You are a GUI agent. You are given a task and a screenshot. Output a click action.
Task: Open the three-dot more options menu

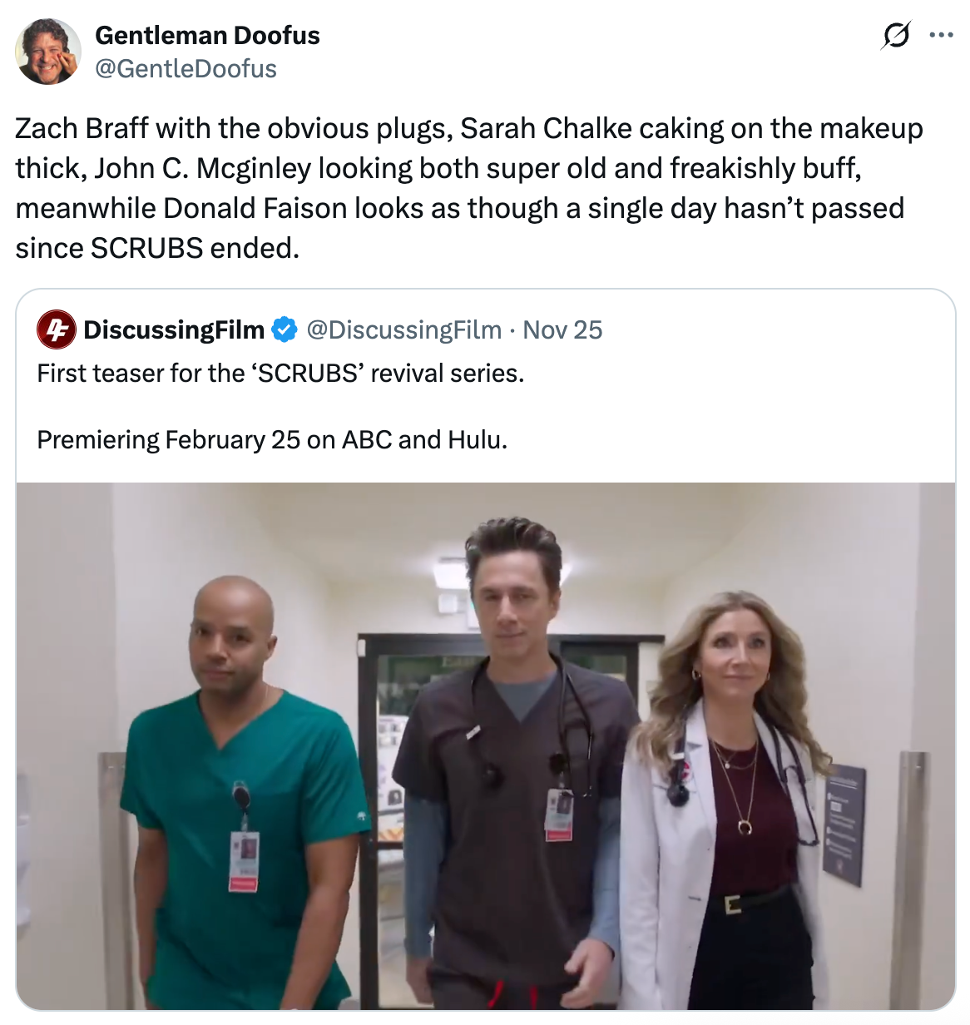click(941, 35)
